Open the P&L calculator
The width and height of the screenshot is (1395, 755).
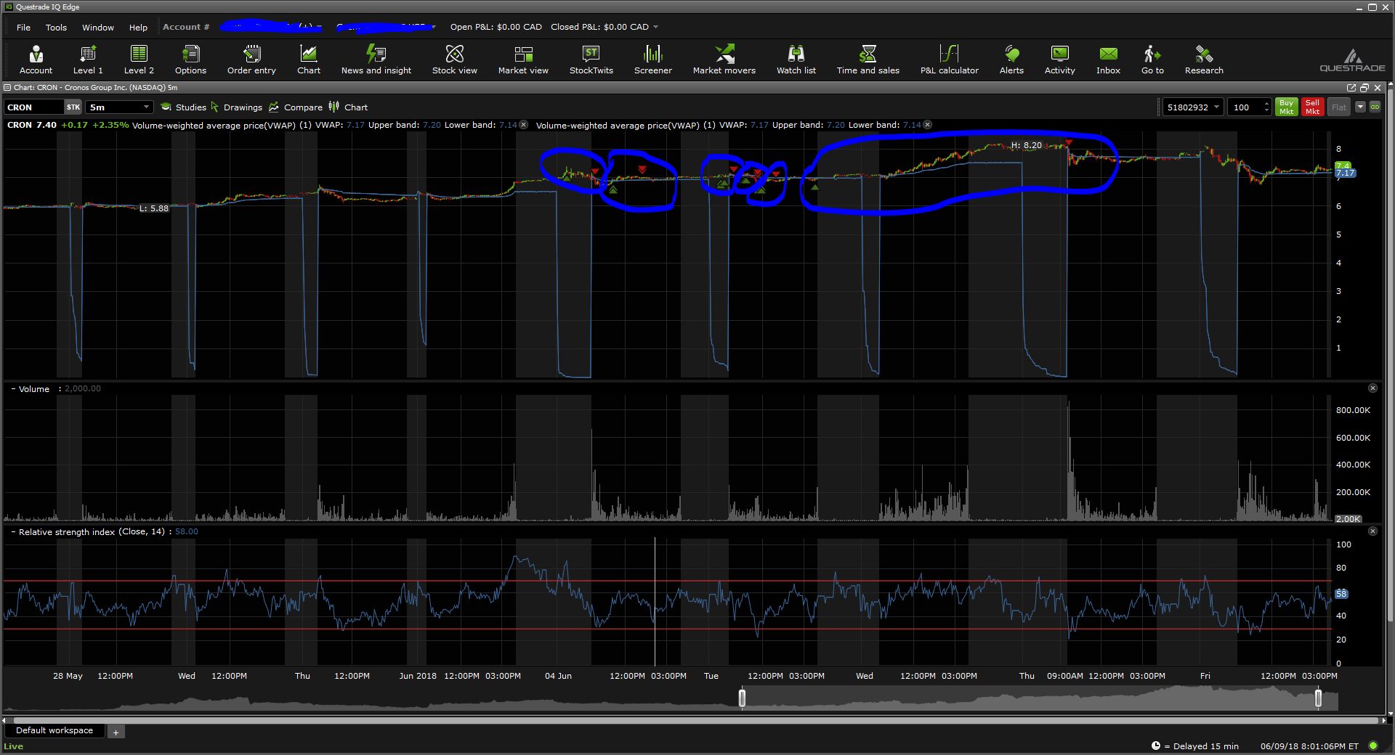[949, 60]
